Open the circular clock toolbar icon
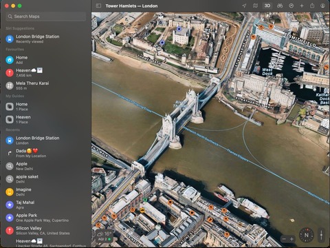The height and width of the screenshot is (248, 330). click(x=291, y=6)
